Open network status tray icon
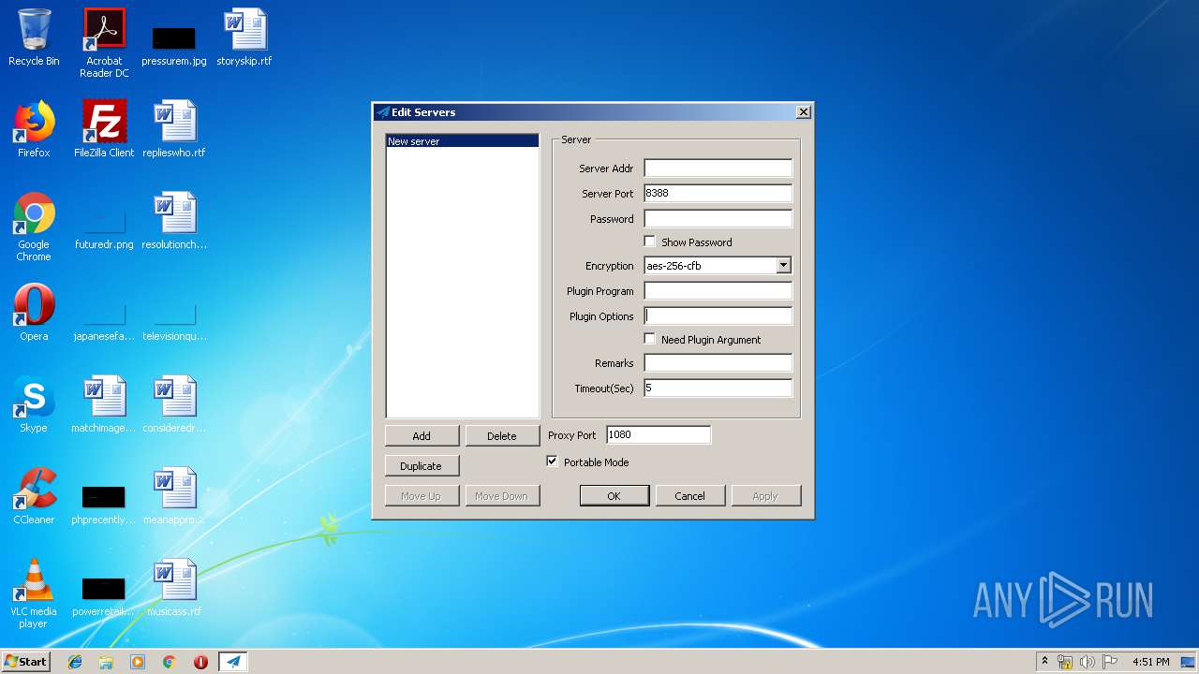 (1065, 662)
